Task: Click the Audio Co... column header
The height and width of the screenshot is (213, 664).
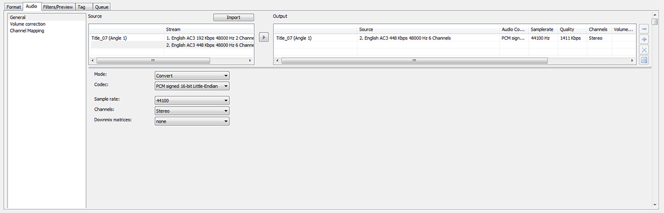Action: [514, 30]
